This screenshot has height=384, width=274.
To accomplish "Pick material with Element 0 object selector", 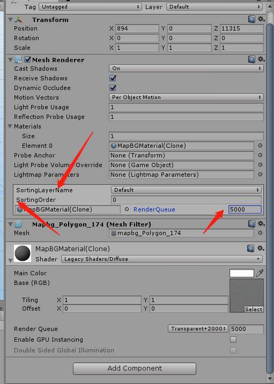I will click(260, 146).
